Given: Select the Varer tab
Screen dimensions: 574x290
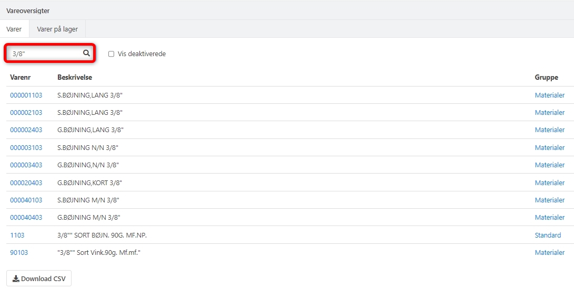Looking at the screenshot, I should tap(14, 29).
